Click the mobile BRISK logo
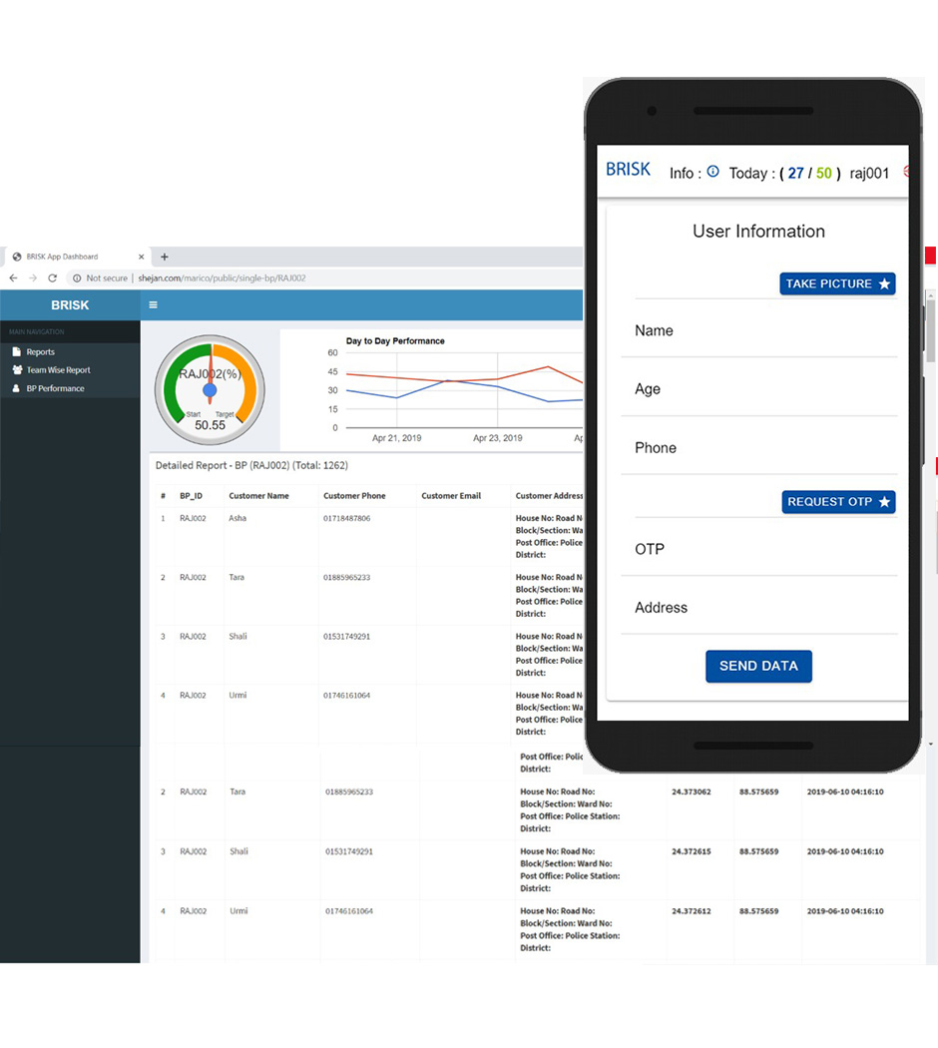Viewport: 938px width, 1048px height. coord(628,170)
